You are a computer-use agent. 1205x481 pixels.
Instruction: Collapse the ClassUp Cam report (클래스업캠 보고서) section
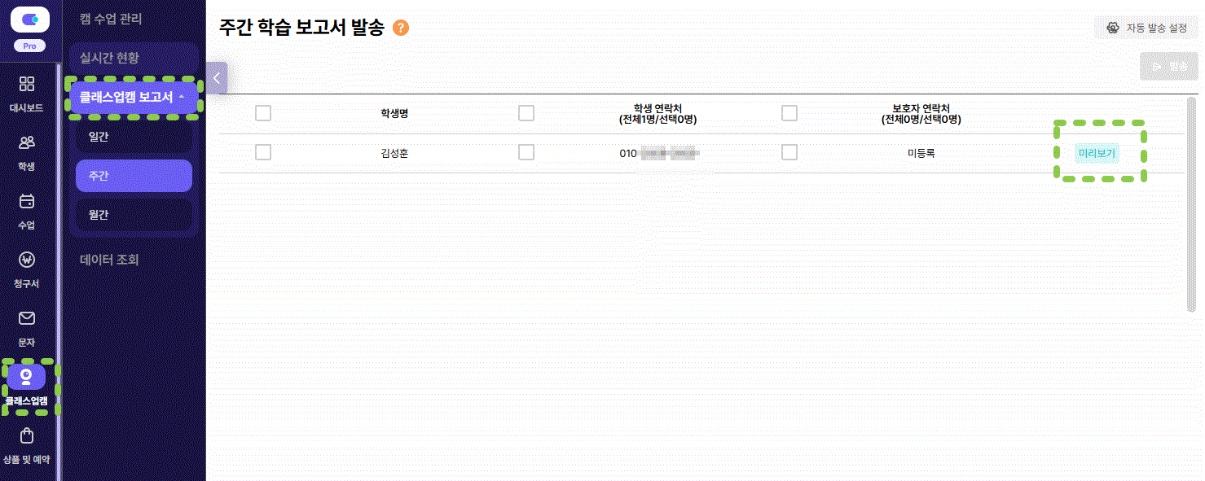[x=134, y=97]
